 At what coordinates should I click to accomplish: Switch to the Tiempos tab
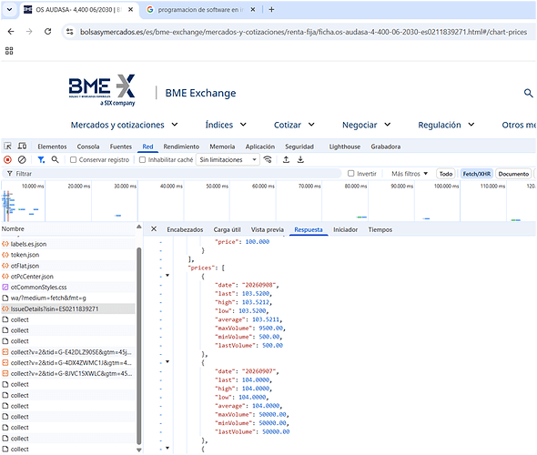[380, 229]
